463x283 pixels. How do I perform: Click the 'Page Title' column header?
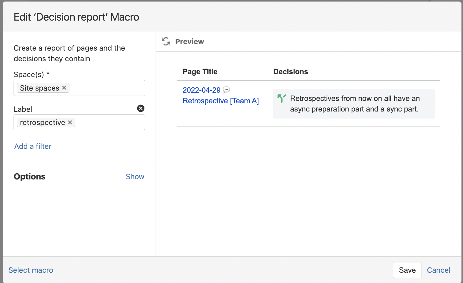[x=200, y=71]
